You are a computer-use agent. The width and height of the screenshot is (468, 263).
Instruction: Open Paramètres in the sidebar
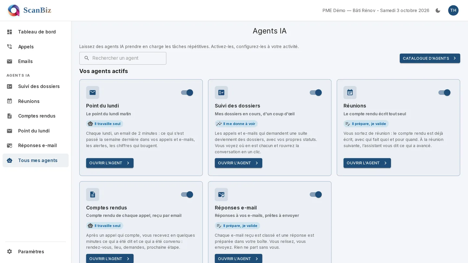point(36,252)
